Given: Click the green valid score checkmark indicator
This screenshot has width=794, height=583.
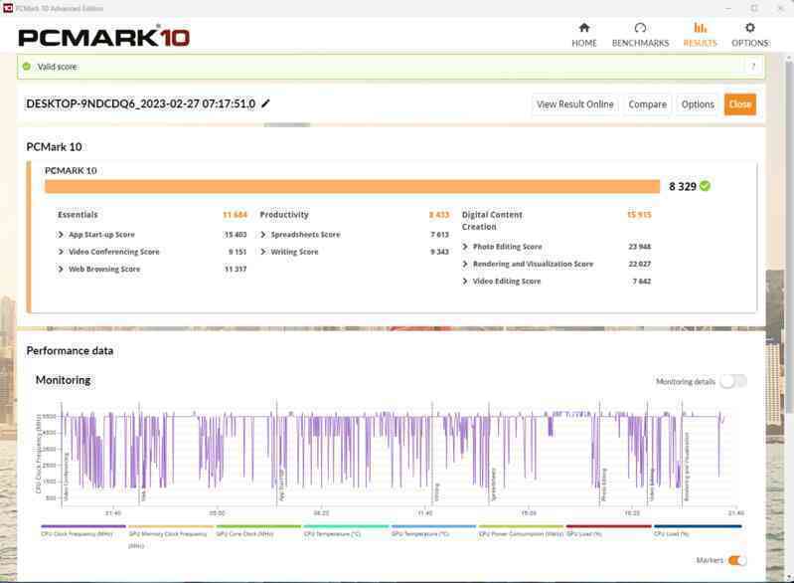Looking at the screenshot, I should pos(27,67).
